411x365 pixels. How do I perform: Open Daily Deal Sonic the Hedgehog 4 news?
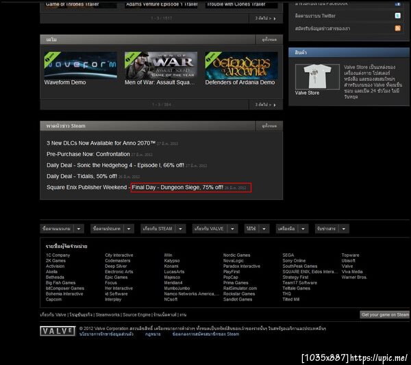coord(115,165)
